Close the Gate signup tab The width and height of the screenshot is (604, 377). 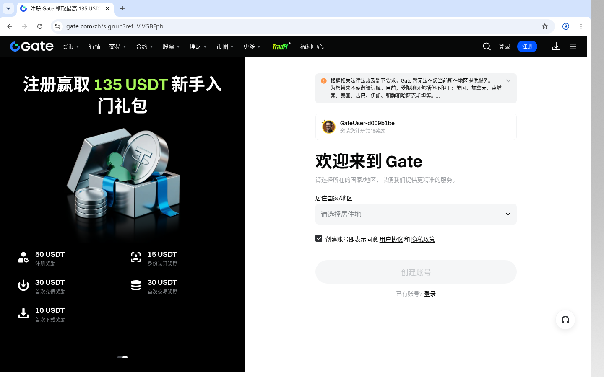(x=107, y=8)
